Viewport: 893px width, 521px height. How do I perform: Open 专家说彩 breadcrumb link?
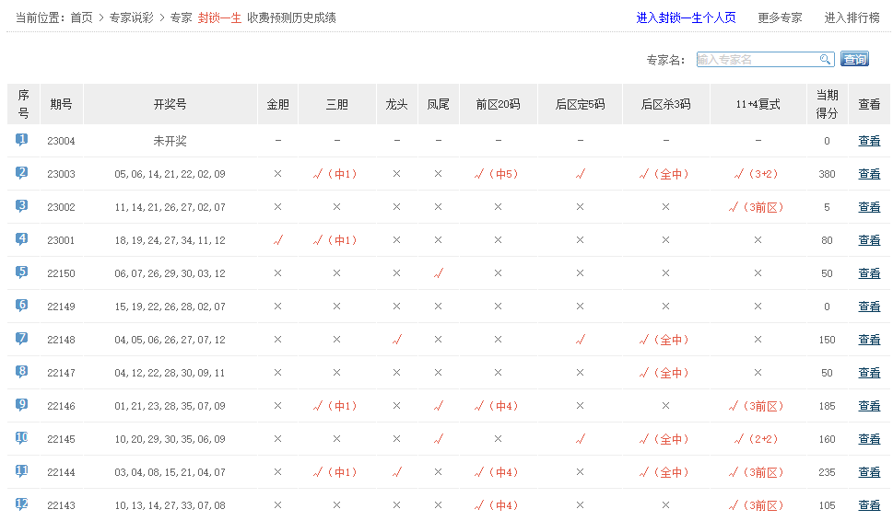(x=133, y=17)
